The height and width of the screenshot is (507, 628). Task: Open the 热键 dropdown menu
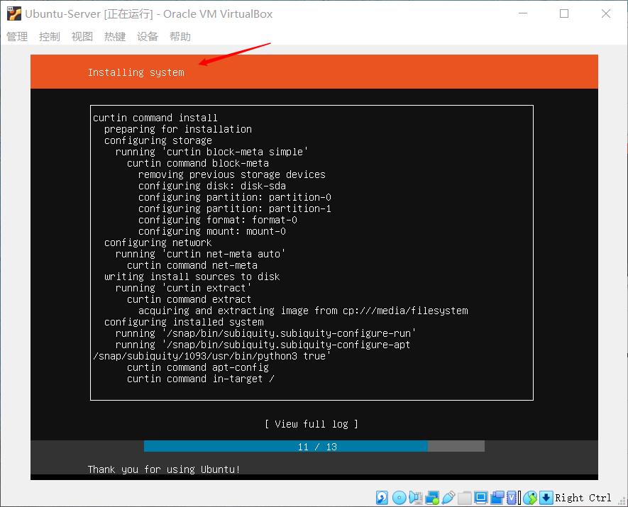coord(114,36)
